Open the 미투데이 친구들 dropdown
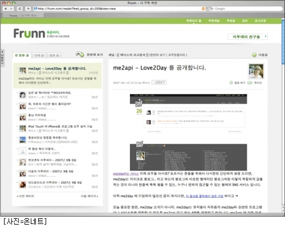Screen dimensions: 285x228 tap(247, 36)
